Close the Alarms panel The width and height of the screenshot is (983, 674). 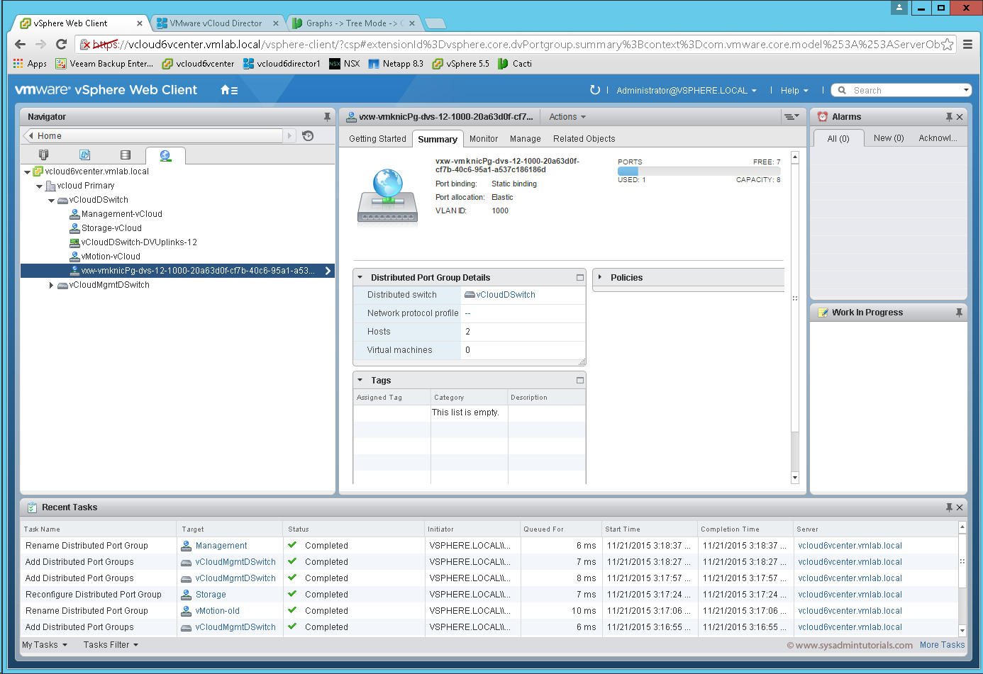(x=960, y=117)
